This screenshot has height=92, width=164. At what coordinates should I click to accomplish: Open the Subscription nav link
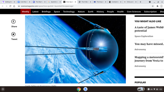pyautogui.click(x=150, y=11)
